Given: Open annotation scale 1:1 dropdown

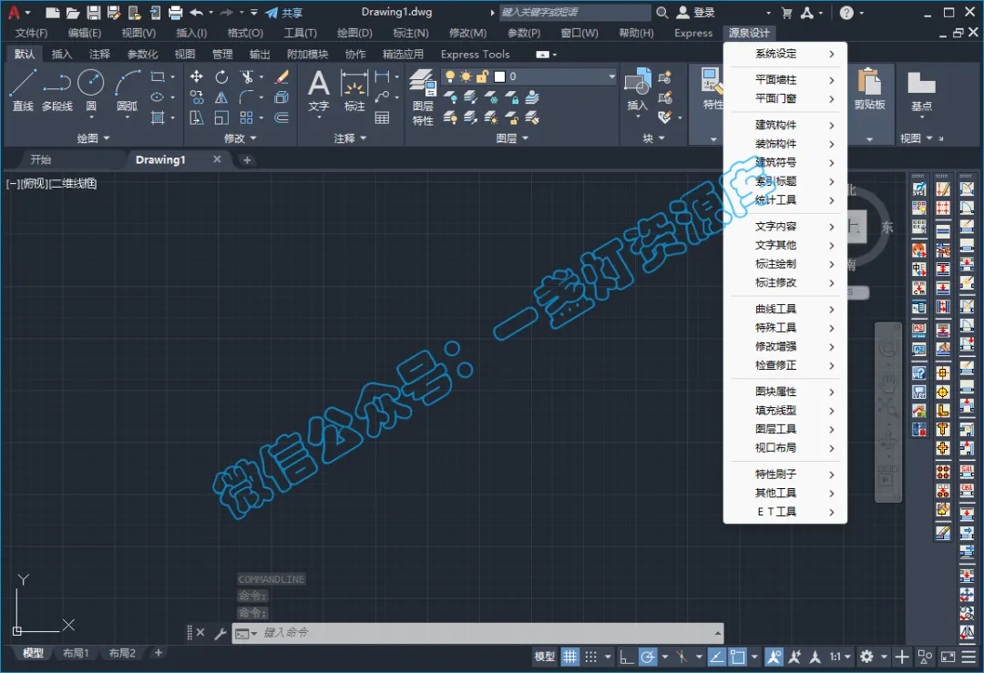Looking at the screenshot, I should click(840, 657).
